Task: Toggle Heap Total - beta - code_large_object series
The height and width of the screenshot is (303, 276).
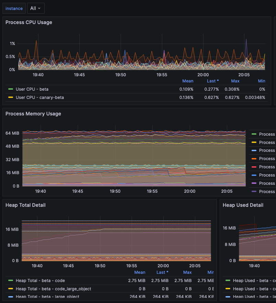Action: (53, 289)
